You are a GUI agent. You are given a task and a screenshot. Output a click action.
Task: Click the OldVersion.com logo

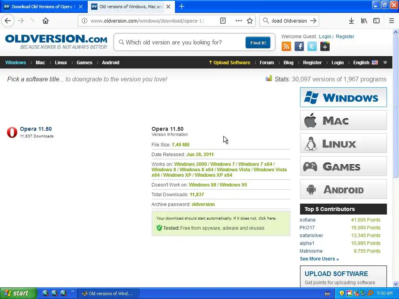pyautogui.click(x=56, y=42)
